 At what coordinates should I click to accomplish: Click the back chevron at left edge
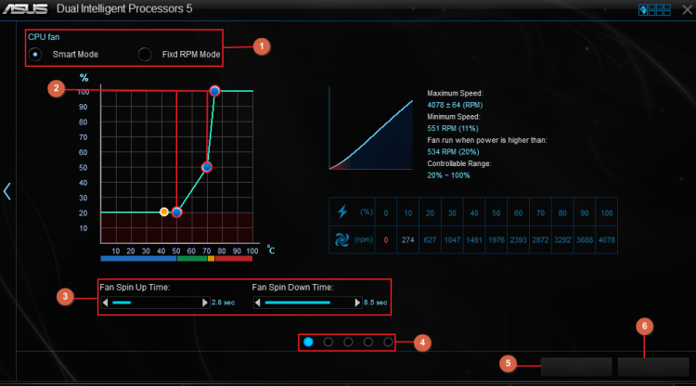(x=6, y=191)
